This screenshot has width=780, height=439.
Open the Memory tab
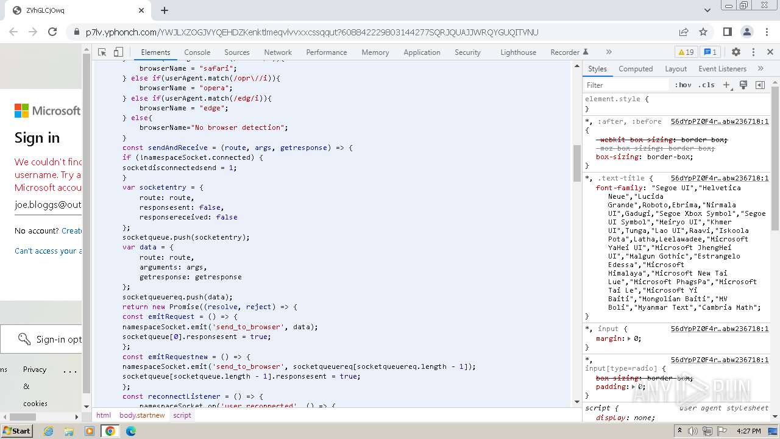click(x=375, y=52)
